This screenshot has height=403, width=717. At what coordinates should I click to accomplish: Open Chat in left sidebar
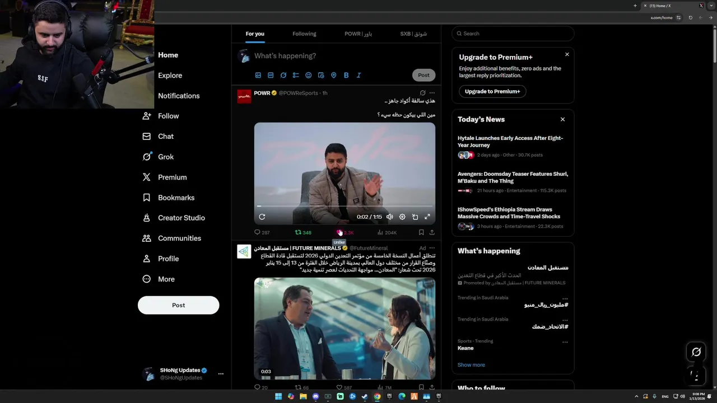tap(158, 137)
